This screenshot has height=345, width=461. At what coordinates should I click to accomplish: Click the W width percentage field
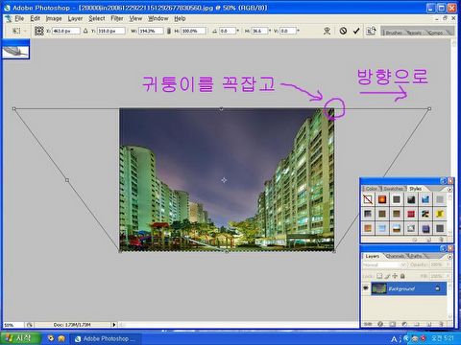click(x=151, y=31)
